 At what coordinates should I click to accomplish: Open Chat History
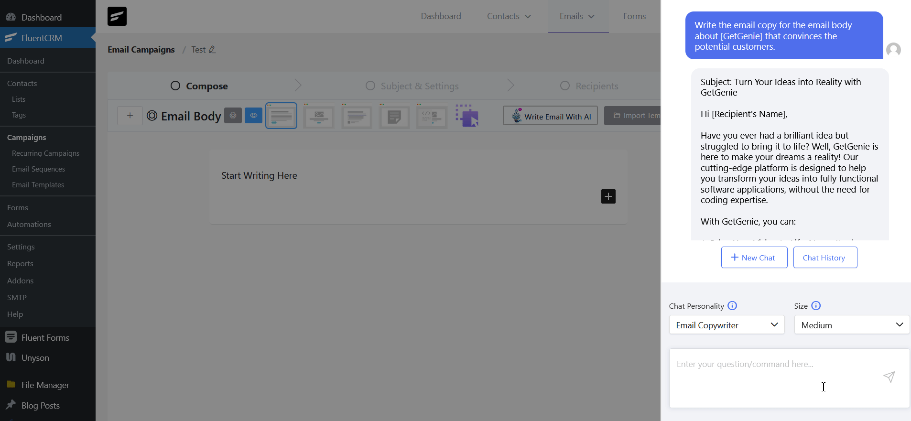[825, 258]
